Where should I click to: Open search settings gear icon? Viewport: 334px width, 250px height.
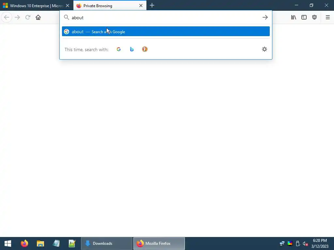[264, 49]
